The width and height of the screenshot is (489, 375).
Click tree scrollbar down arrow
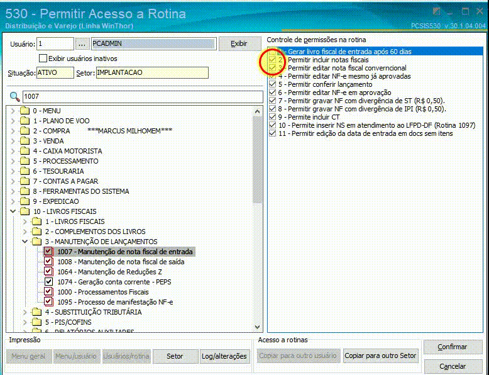pyautogui.click(x=257, y=327)
